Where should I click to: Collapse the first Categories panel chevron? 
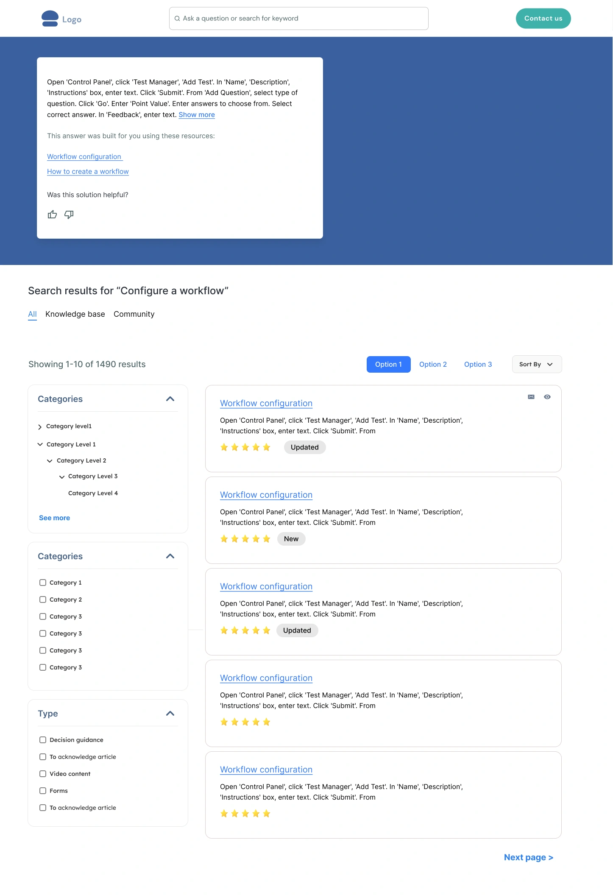[x=170, y=399]
